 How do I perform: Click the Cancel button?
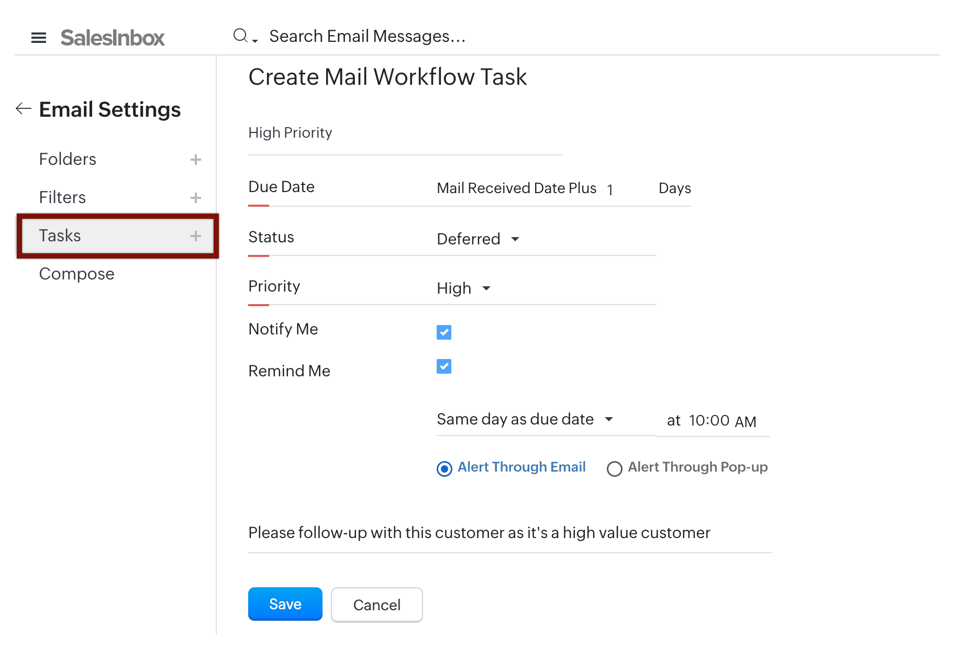pos(376,605)
